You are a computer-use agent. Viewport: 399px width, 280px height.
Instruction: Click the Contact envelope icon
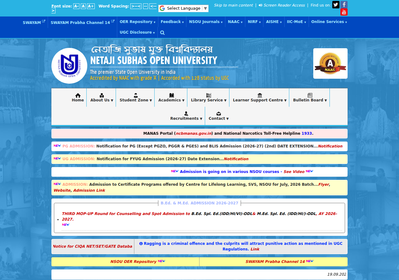point(219,114)
